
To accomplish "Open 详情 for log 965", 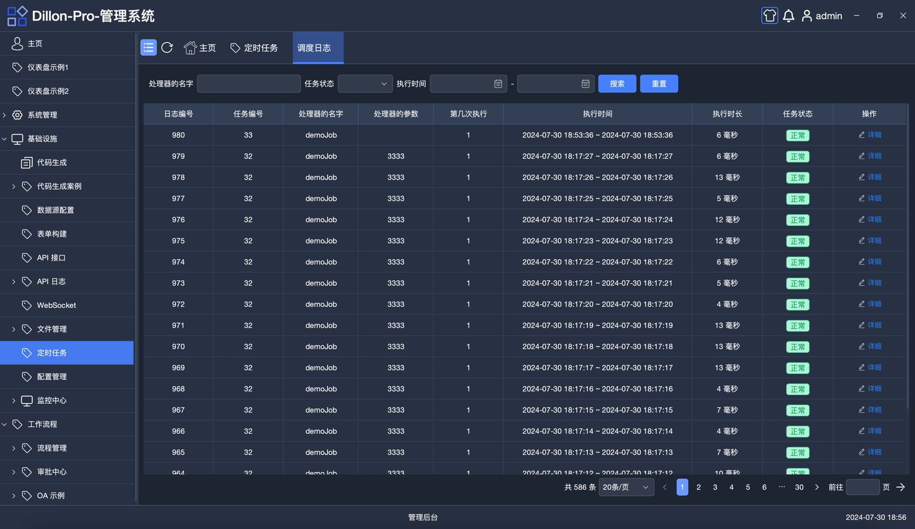I will pyautogui.click(x=869, y=452).
